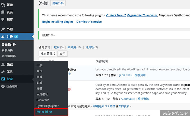The width and height of the screenshot is (190, 116).
Task: Filter plugins by 全部 (13)
Action: pos(44,47)
